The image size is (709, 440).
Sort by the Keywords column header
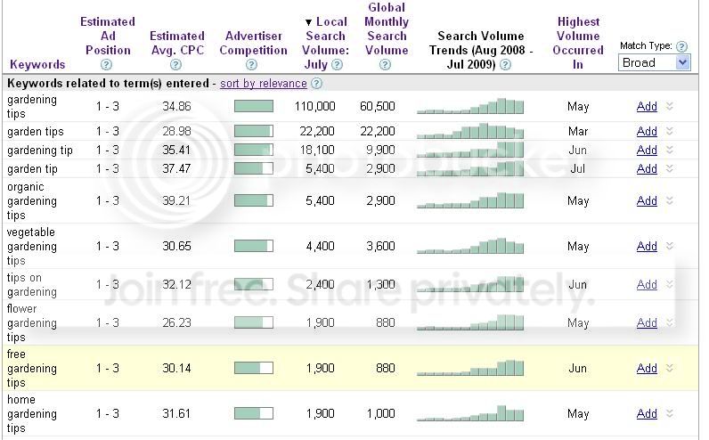pos(37,64)
